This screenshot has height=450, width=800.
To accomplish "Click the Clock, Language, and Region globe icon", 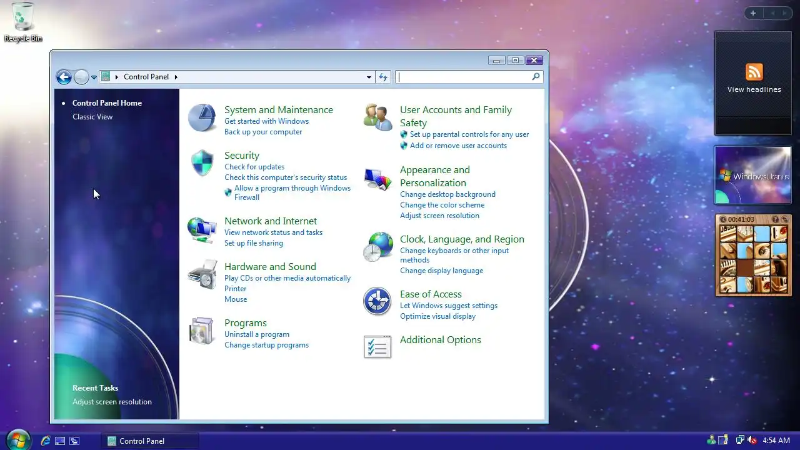I will click(377, 247).
